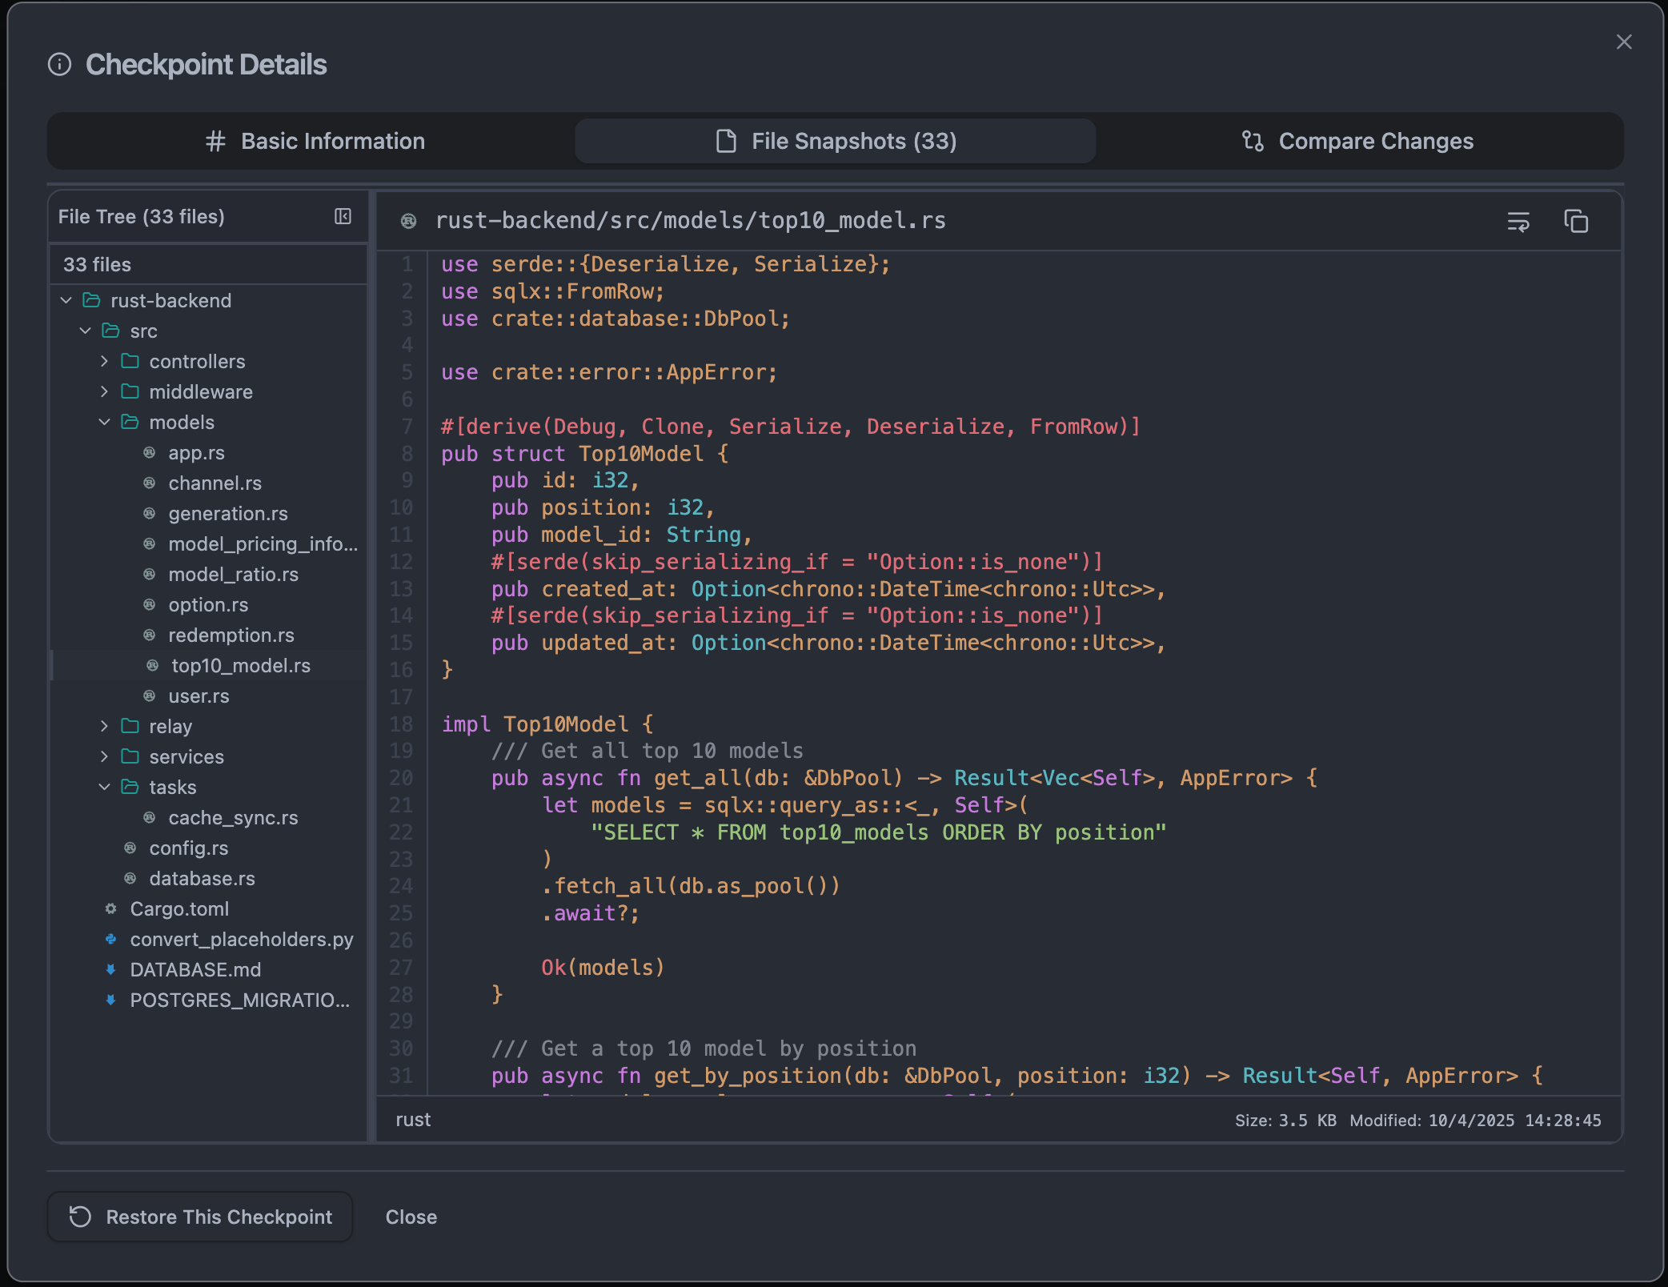Collapse the models folder
This screenshot has height=1287, width=1668.
coord(104,422)
